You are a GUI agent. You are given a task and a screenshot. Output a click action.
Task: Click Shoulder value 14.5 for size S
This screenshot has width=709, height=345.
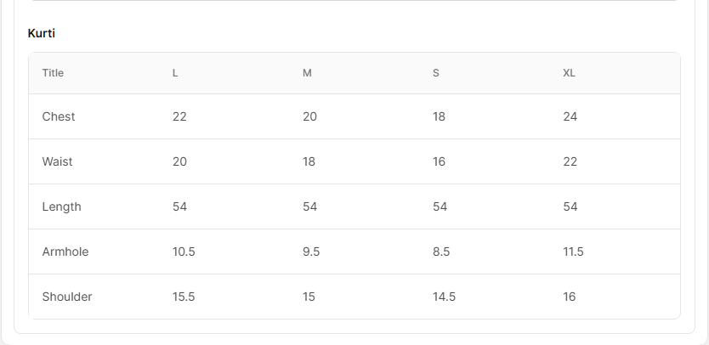tap(444, 297)
